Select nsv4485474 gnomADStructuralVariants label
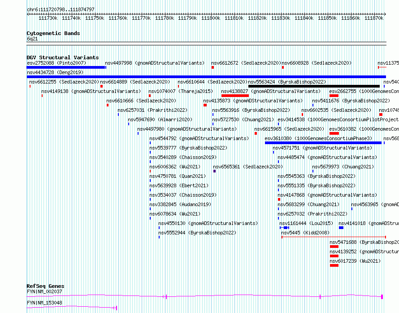Image resolution: width=399 pixels, height=313 pixels. tap(327, 157)
